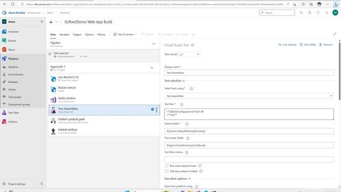Switch to the Triggers tab
The height and width of the screenshot is (192, 341).
[77, 34]
